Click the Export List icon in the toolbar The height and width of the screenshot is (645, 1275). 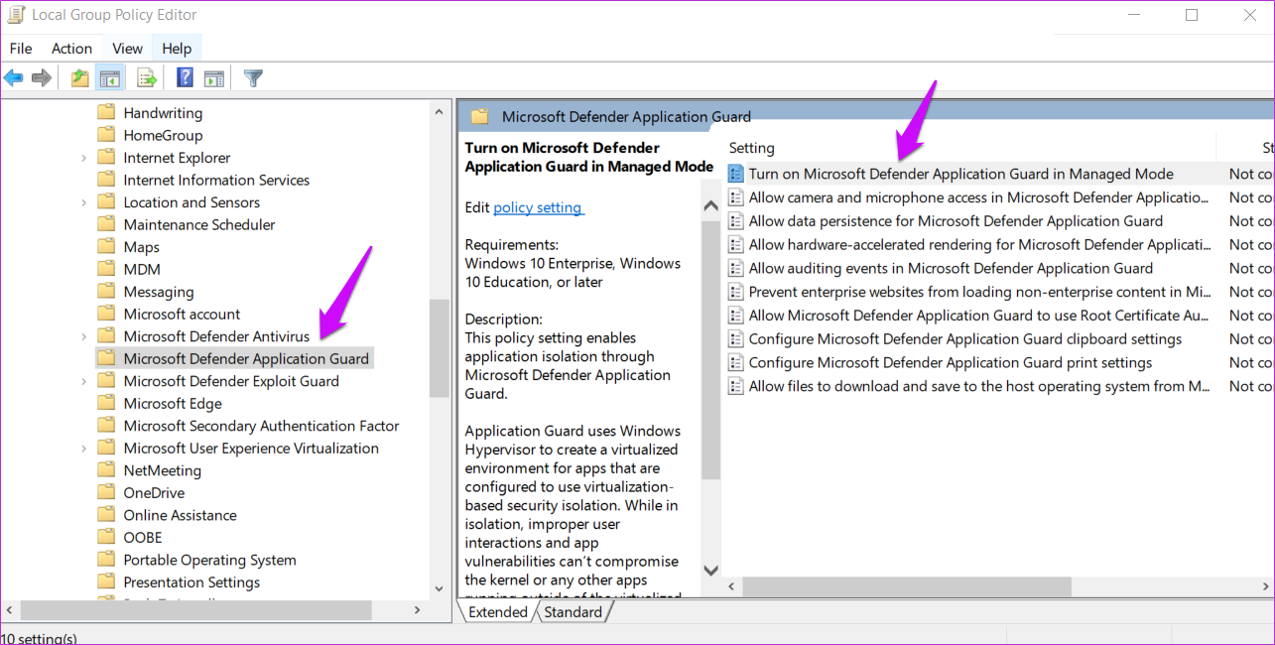(x=145, y=77)
